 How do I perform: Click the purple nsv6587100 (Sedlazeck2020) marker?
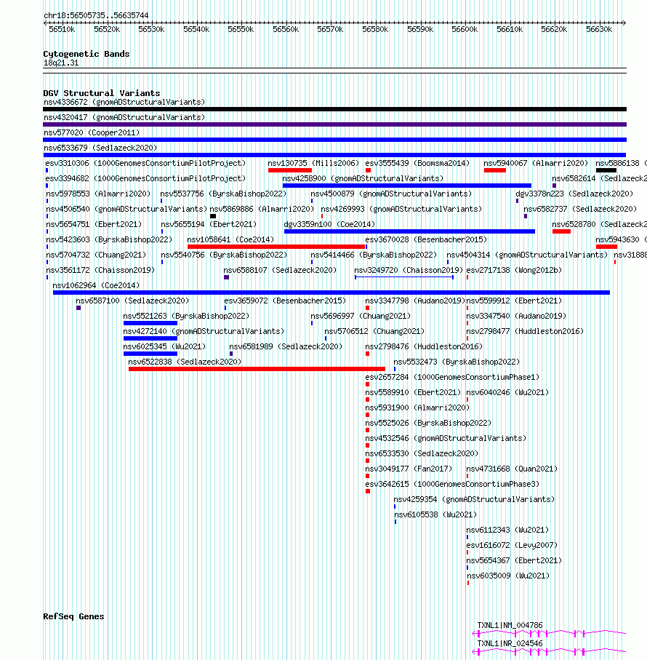click(x=79, y=308)
